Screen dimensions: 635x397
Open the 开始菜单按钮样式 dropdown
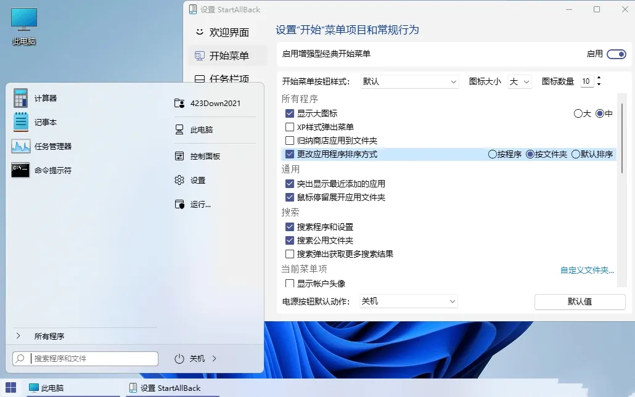click(409, 81)
